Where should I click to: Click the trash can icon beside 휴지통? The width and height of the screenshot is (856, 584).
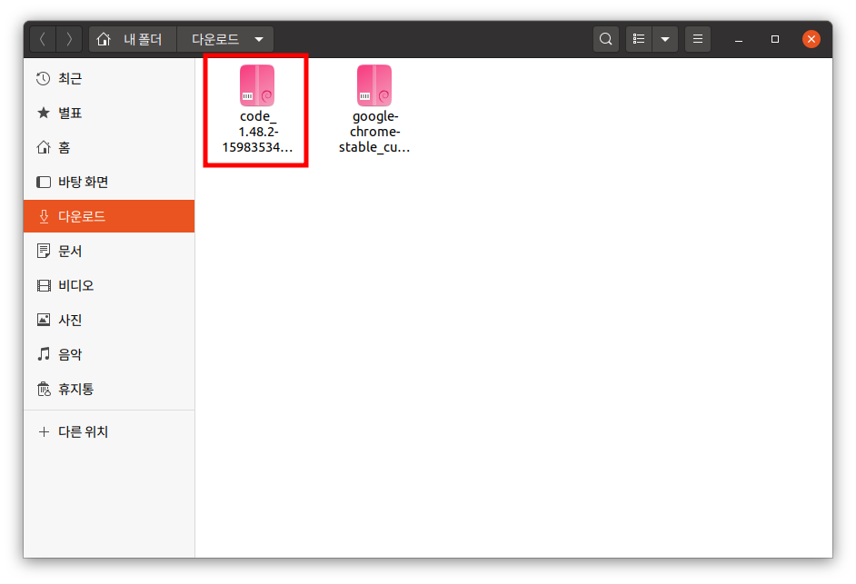click(x=43, y=389)
